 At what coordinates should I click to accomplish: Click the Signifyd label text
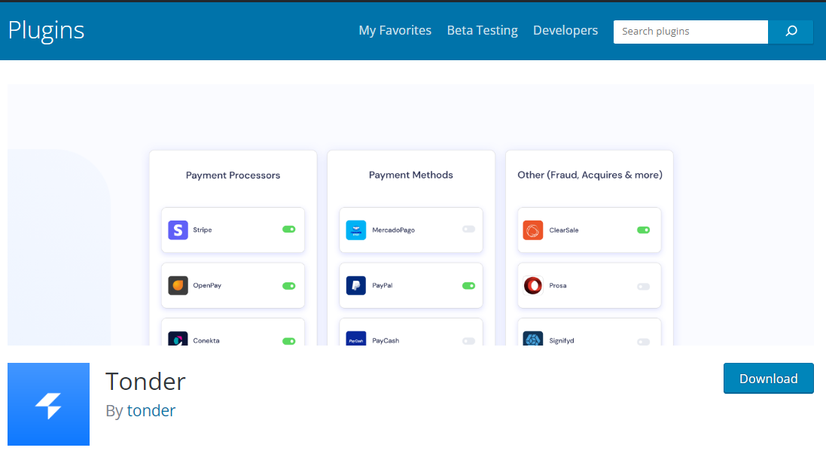(562, 341)
